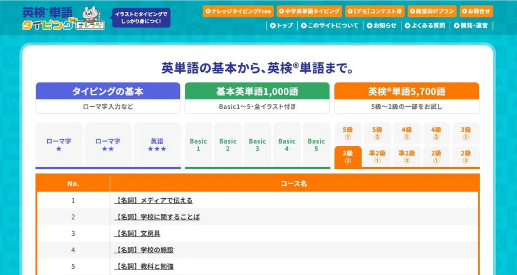Switch to the Basic 2 tab
Viewport: 517px width, 275px height.
coord(228,145)
